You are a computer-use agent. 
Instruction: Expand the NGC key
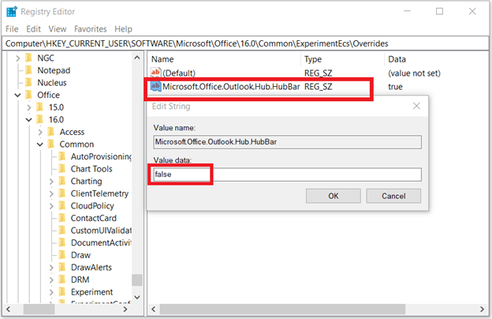(17, 58)
